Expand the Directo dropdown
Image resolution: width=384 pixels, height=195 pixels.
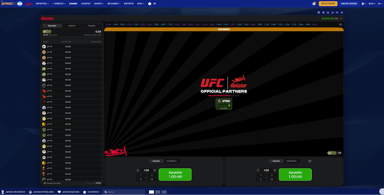59,4
